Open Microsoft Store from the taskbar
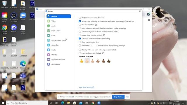This screenshot has width=187, height=105. (x=75, y=103)
